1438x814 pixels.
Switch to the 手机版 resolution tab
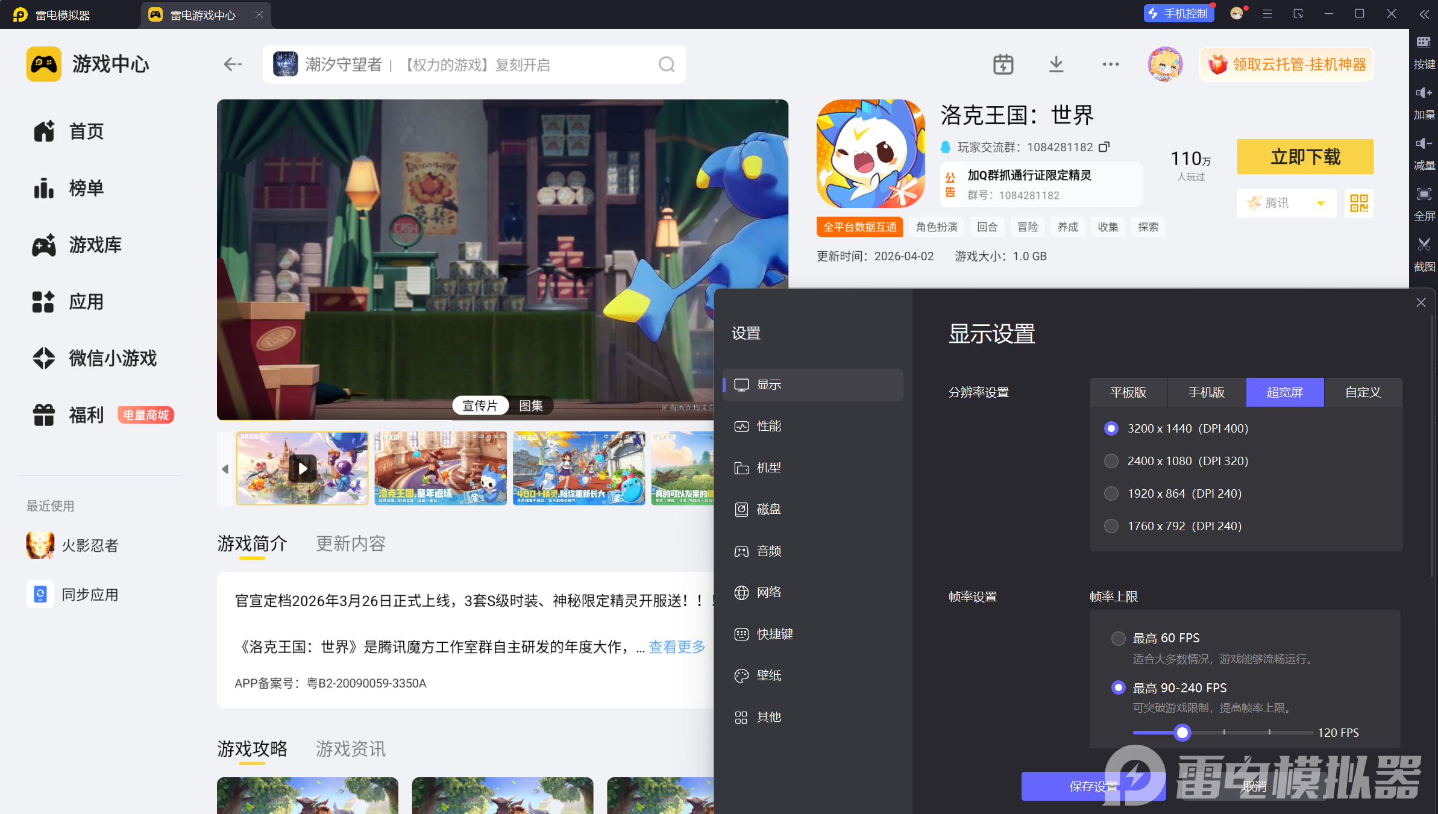(1207, 392)
